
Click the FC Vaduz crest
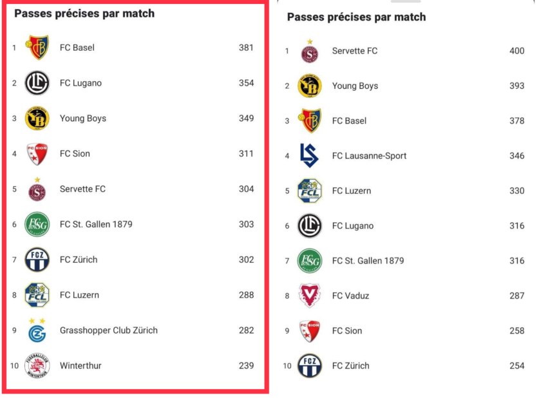pyautogui.click(x=309, y=296)
